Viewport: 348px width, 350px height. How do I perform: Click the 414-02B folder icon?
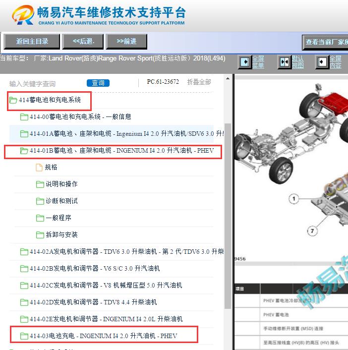pyautogui.click(x=24, y=269)
